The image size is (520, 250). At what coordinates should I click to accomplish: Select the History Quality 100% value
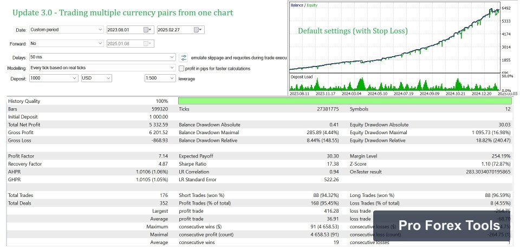[x=162, y=101]
